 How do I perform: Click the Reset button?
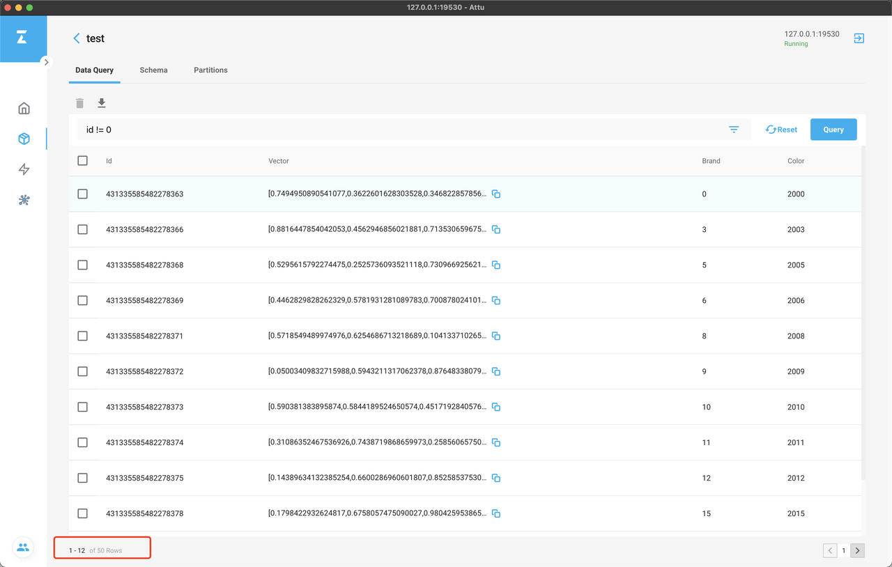tap(781, 130)
